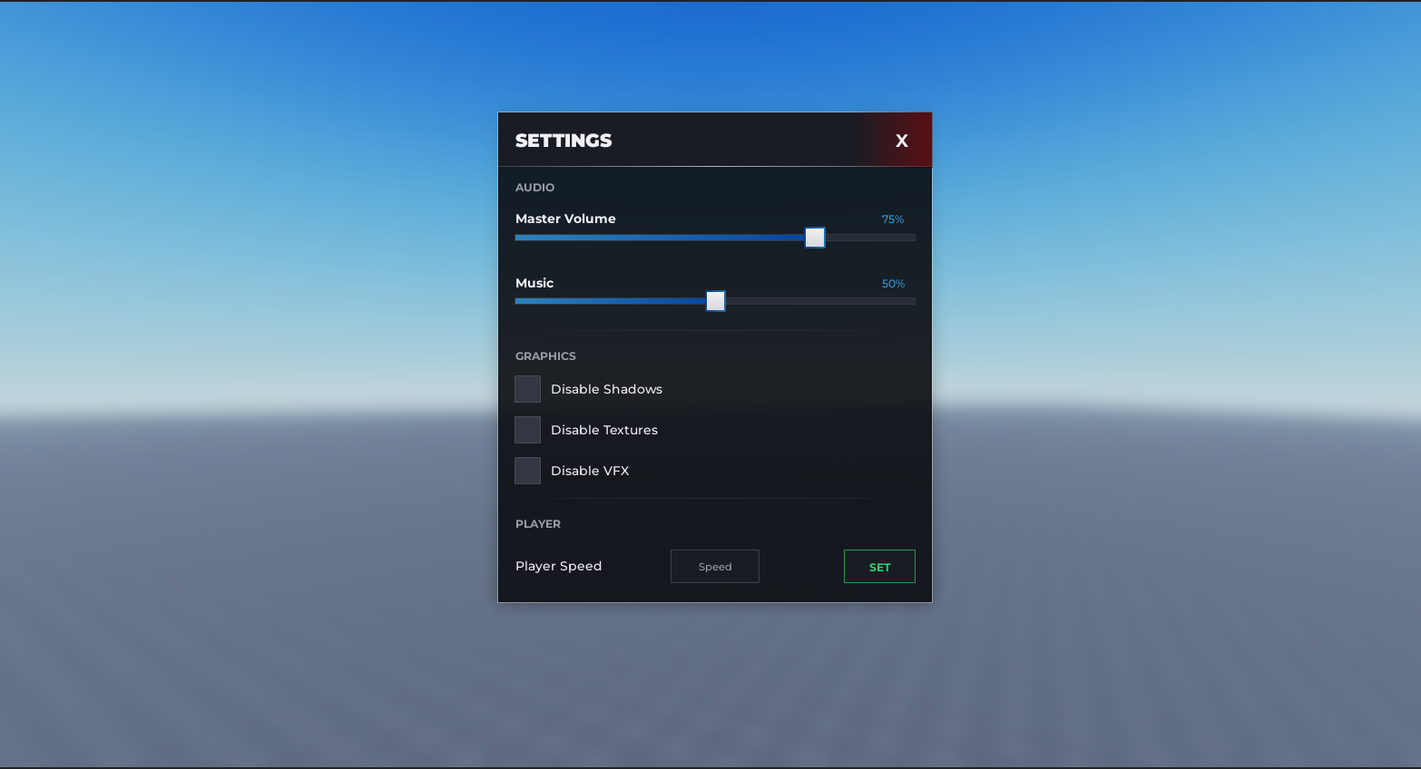The height and width of the screenshot is (769, 1421).
Task: Click the GRAPHICS section header
Action: (545, 356)
